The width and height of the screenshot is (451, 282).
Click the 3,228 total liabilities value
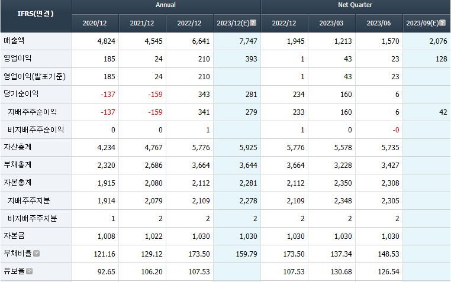[343, 166]
